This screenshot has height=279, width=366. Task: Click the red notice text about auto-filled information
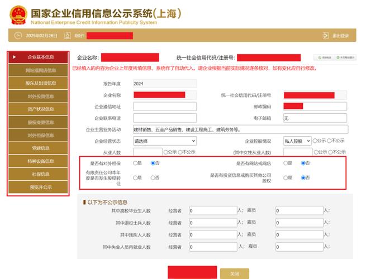click(194, 68)
